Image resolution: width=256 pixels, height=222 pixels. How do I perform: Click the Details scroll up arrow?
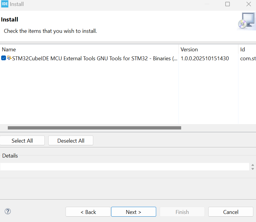click(x=253, y=165)
